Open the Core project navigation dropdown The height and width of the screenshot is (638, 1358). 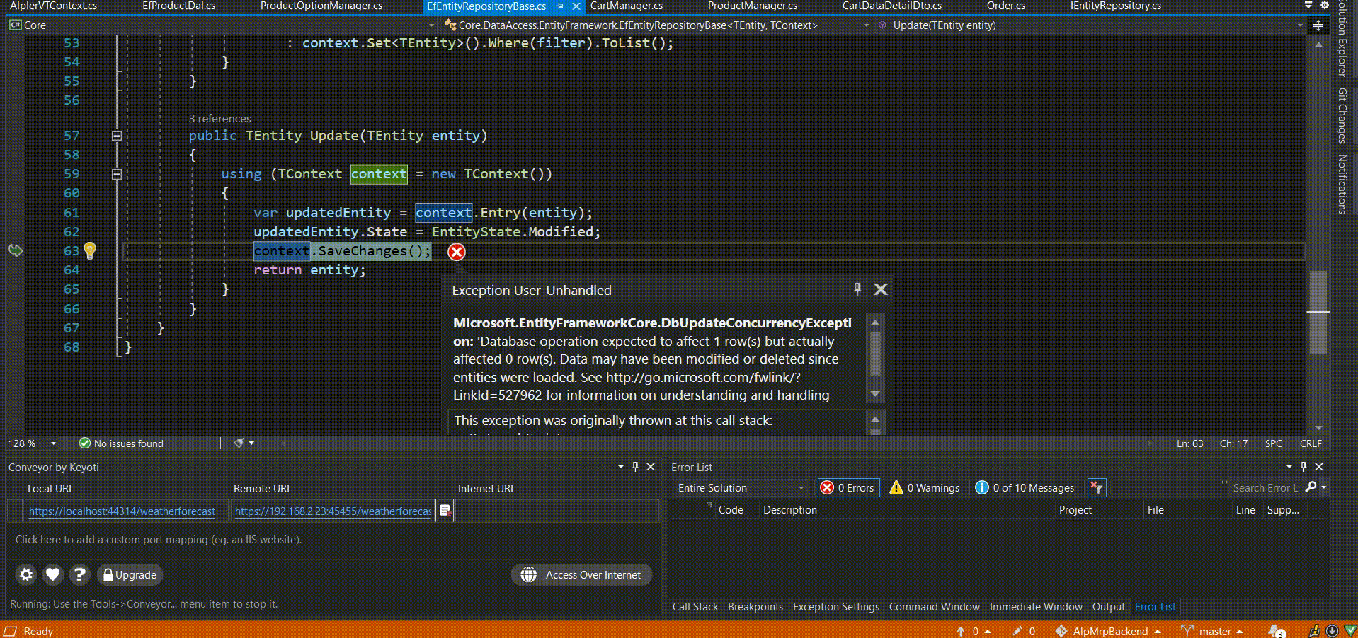point(222,25)
